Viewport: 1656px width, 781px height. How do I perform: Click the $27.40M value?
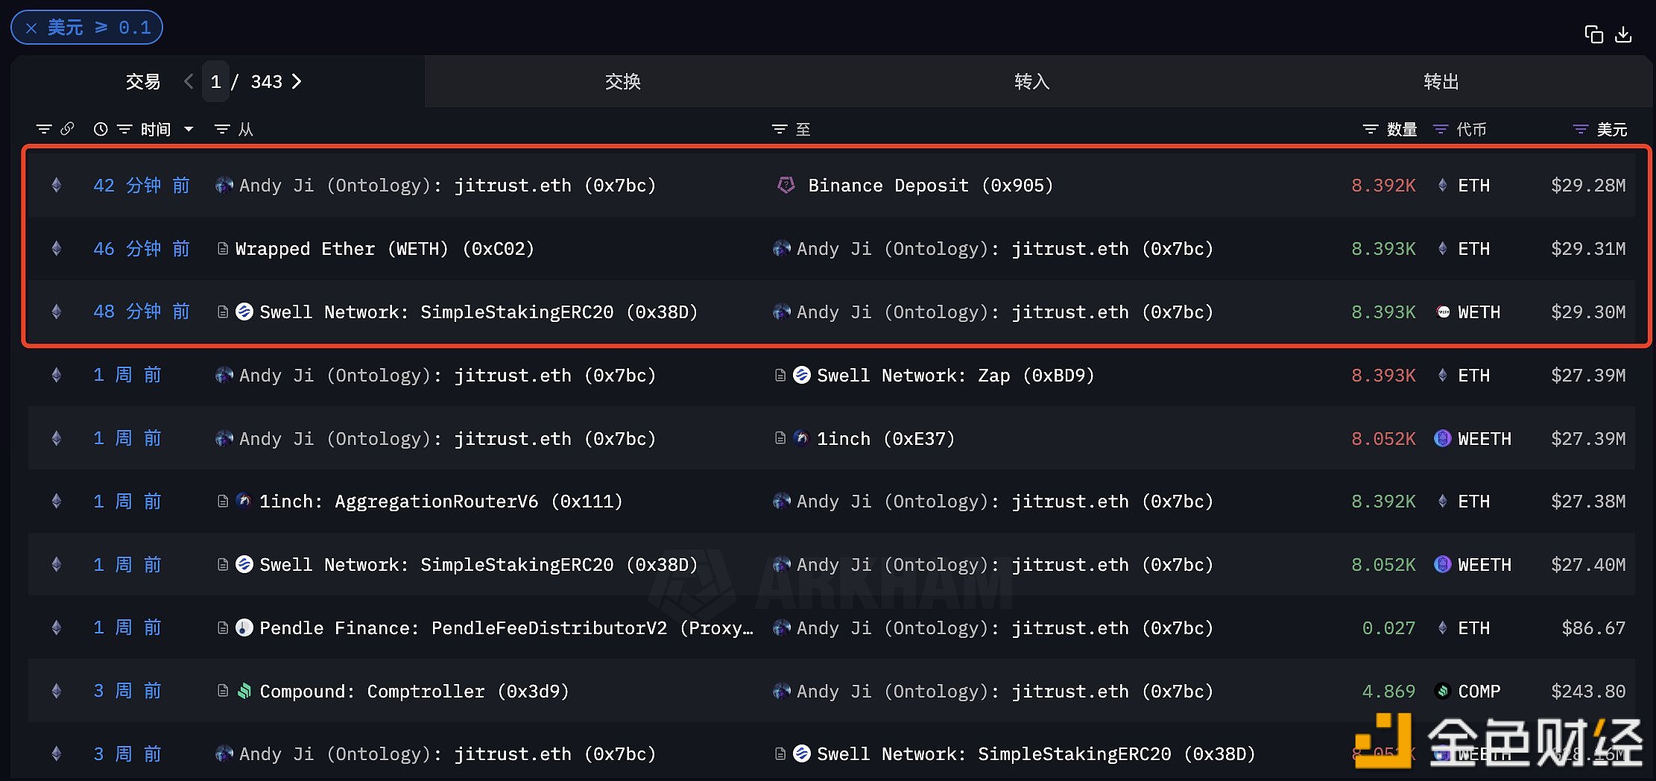pos(1588,565)
